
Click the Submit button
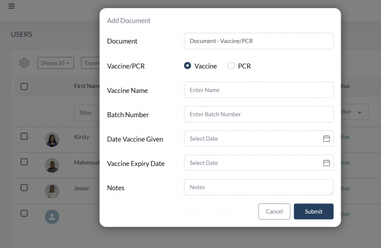(314, 211)
